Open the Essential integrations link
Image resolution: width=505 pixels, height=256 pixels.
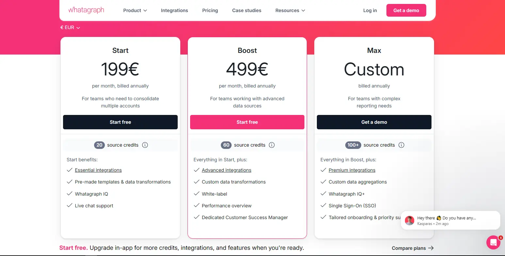pos(98,170)
